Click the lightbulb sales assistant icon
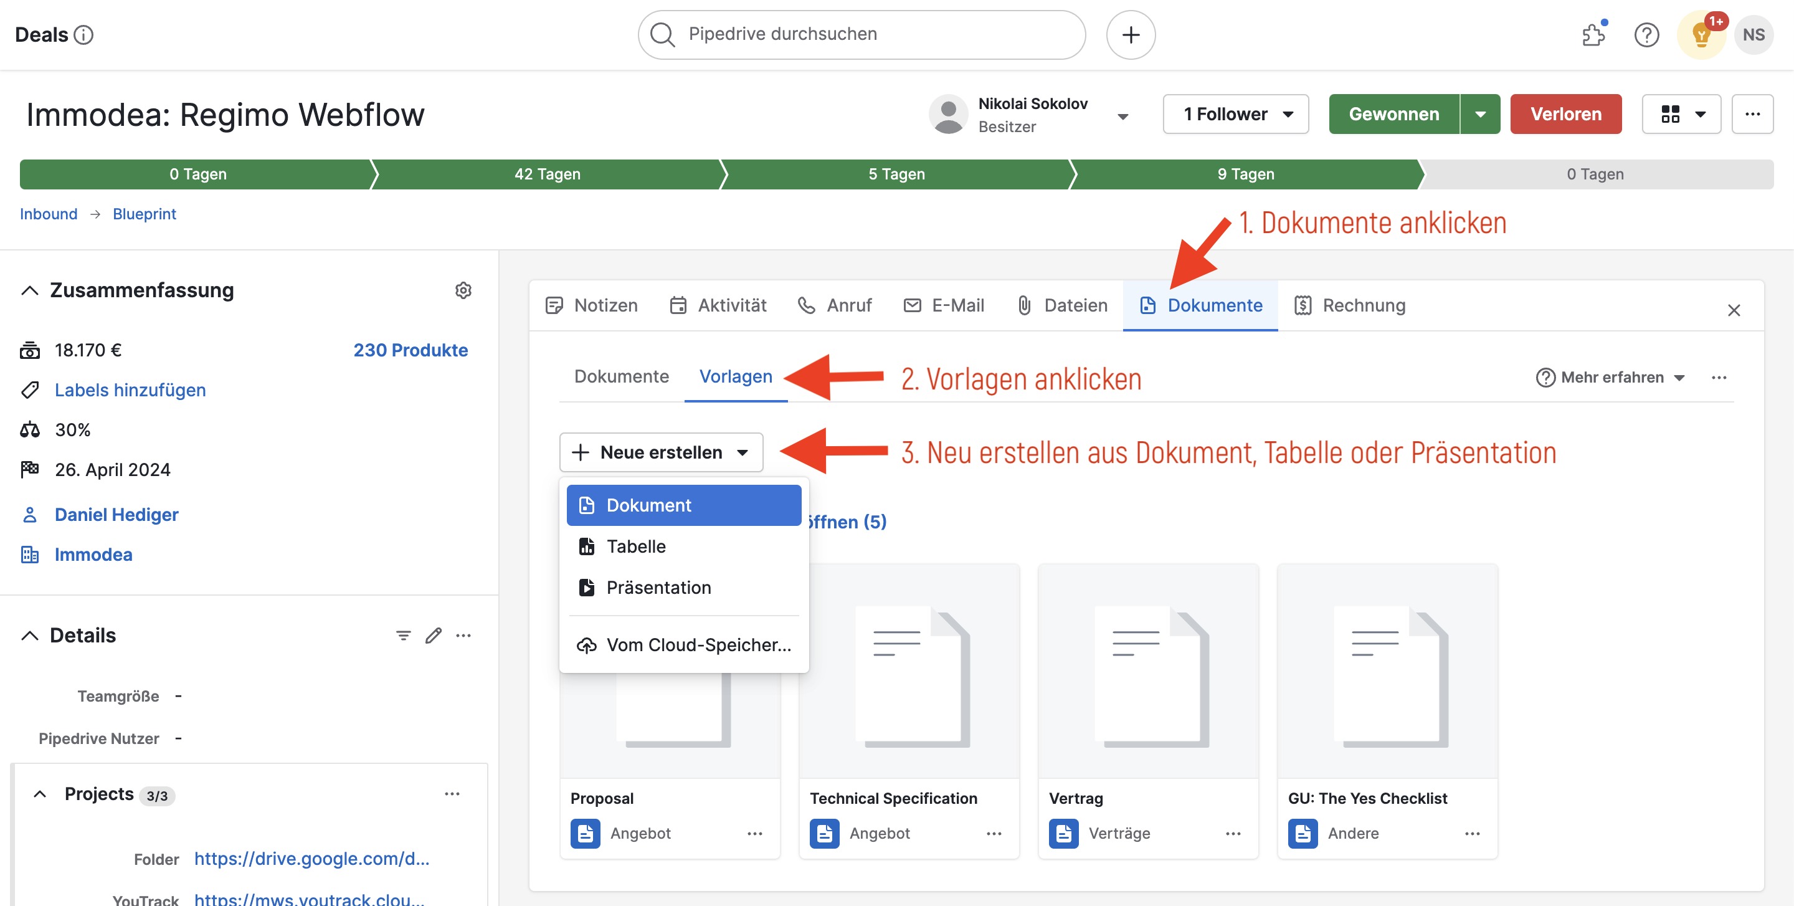Viewport: 1794px width, 906px height. coord(1700,36)
